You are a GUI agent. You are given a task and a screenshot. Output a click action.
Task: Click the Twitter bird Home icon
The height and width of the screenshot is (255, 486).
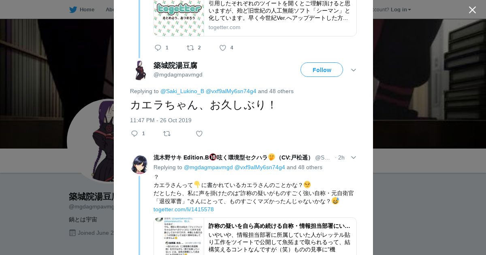click(x=73, y=10)
